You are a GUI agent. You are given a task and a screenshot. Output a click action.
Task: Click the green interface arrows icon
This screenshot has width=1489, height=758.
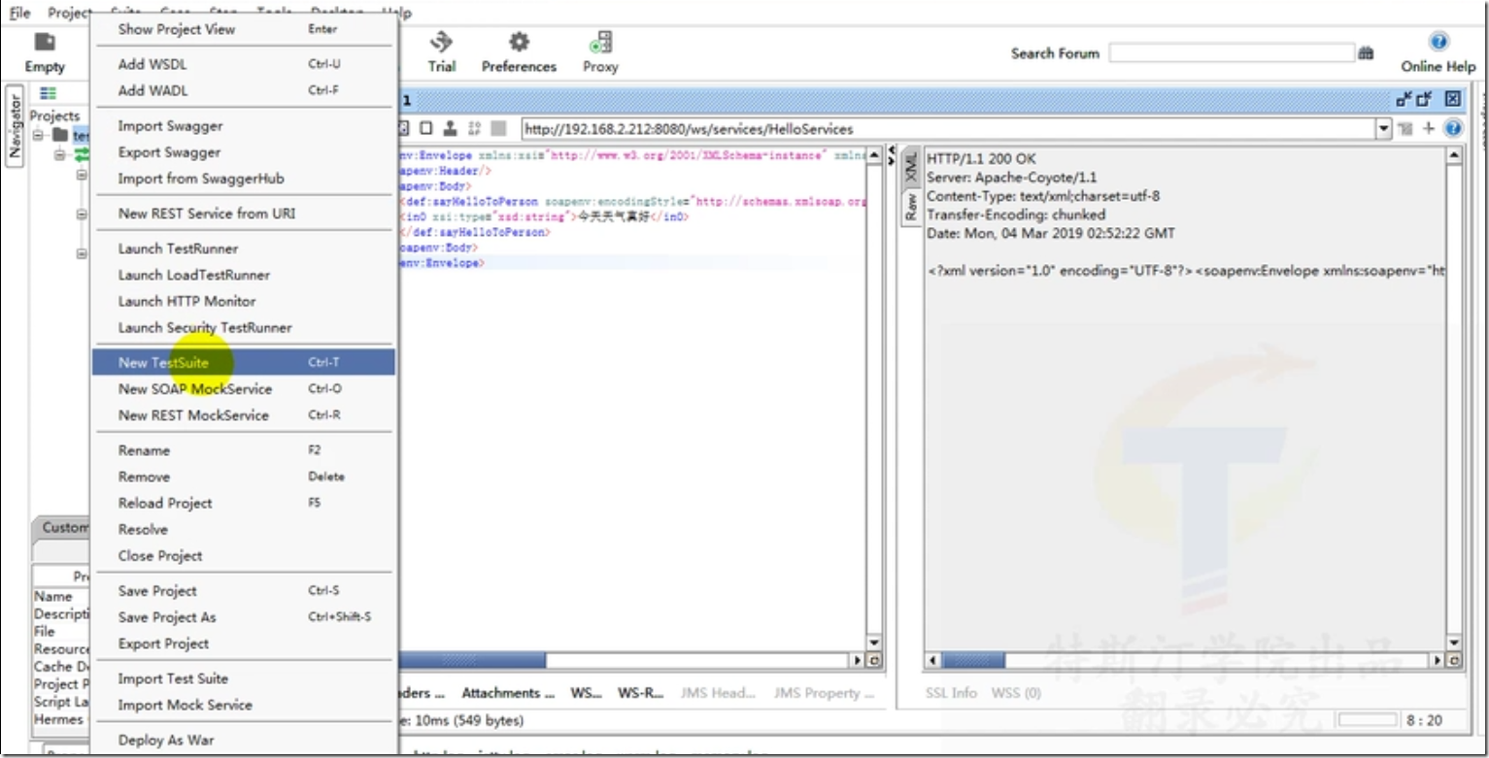coord(82,154)
